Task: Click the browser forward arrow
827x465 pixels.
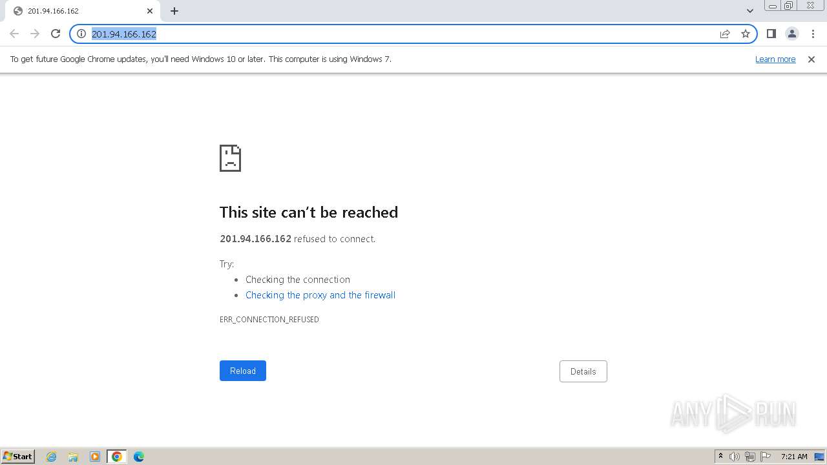Action: tap(35, 34)
